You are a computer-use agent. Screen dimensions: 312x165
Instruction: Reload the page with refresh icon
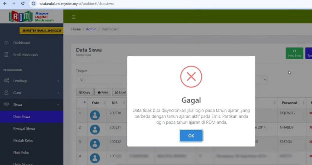pyautogui.click(x=23, y=3)
